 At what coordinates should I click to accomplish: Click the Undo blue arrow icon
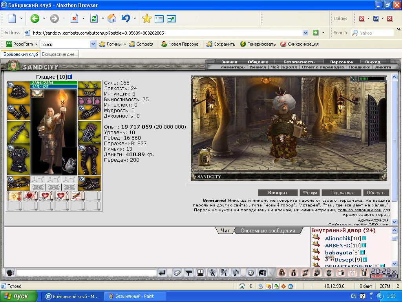[x=126, y=18]
